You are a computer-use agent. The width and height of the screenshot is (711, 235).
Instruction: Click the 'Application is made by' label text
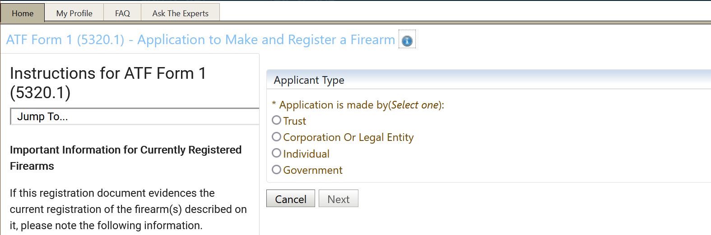(x=358, y=105)
